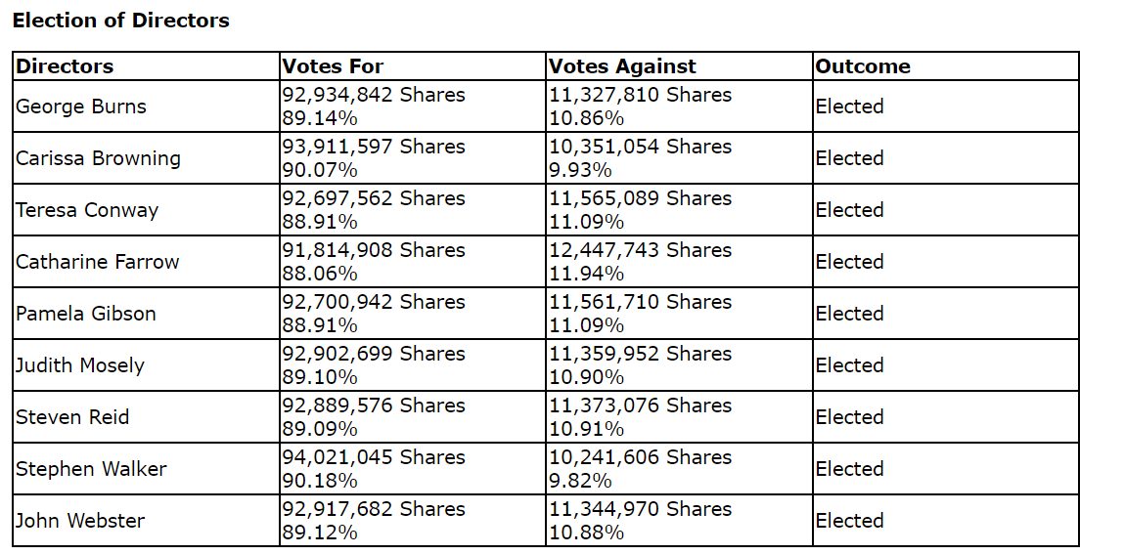Select the Stephen Walker name cell

[x=91, y=469]
